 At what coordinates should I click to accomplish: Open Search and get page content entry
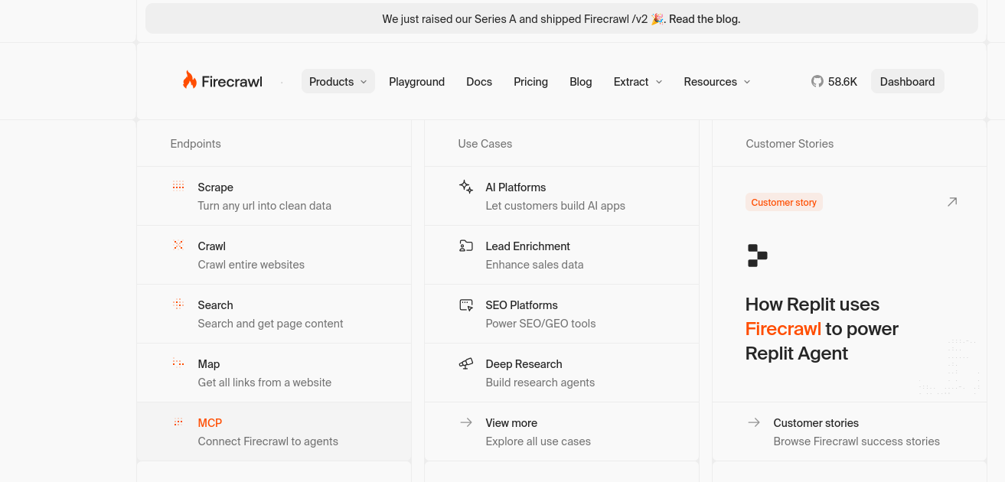274,314
